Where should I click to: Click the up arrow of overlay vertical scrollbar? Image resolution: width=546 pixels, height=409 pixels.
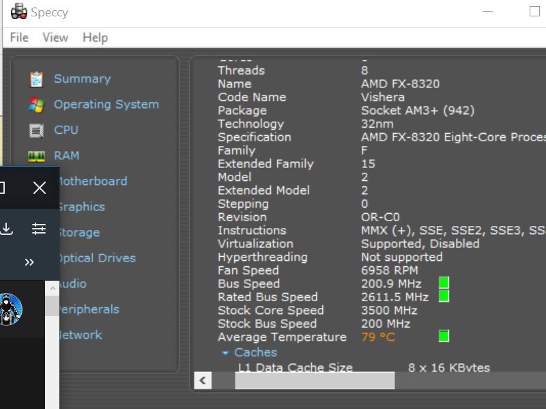53,288
